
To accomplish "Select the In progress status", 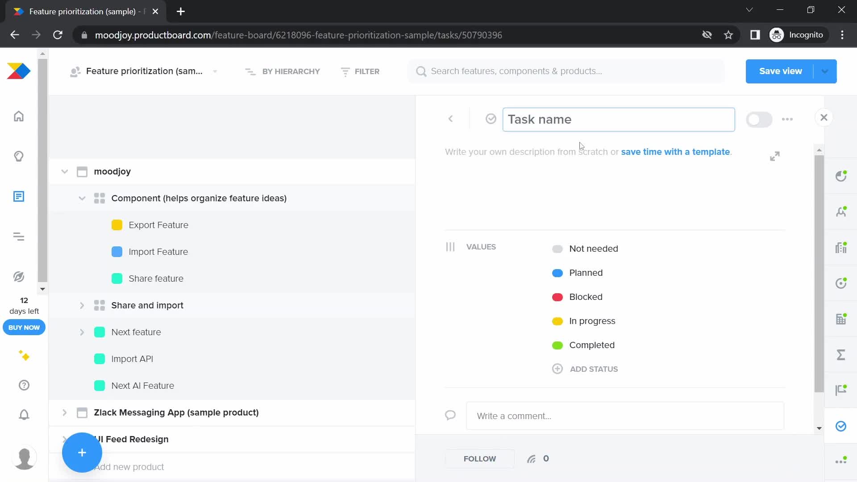I will pos(584,321).
